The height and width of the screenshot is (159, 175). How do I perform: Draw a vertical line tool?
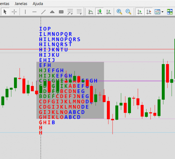25,12
